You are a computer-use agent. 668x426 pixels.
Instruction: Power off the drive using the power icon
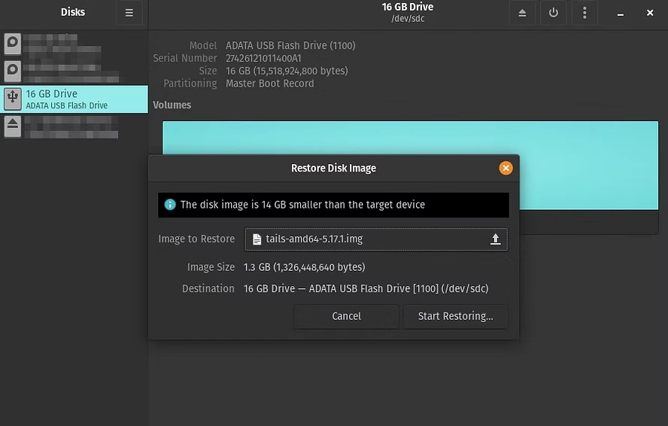coord(554,13)
